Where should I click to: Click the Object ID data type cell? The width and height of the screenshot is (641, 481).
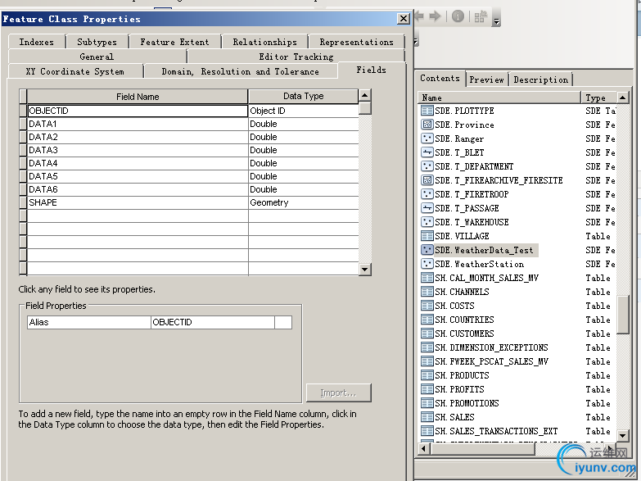click(x=304, y=111)
